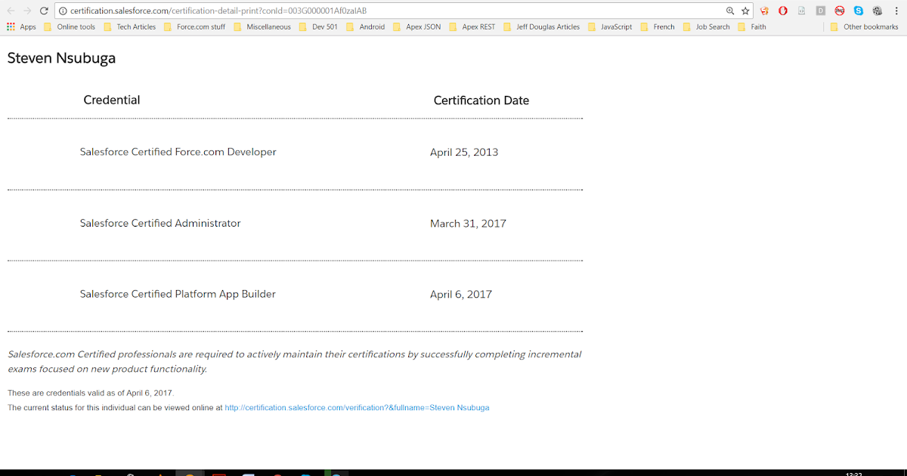
Task: Open the Online tools bookmark folder
Action: (x=70, y=26)
